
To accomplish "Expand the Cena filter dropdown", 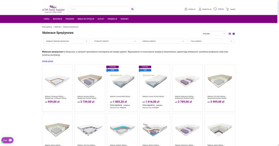I will click(x=211, y=41).
